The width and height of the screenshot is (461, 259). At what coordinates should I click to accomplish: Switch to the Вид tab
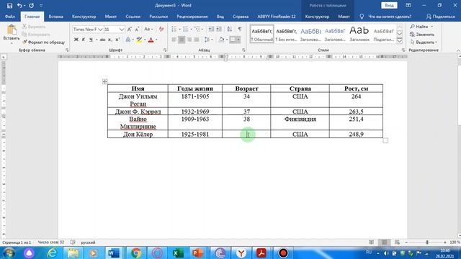[x=220, y=17]
